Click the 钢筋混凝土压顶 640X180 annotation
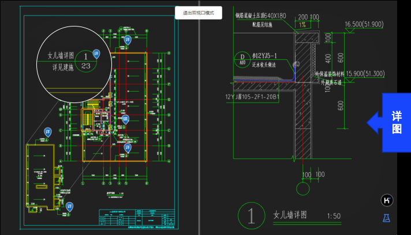The height and width of the screenshot is (235, 411). (260, 15)
